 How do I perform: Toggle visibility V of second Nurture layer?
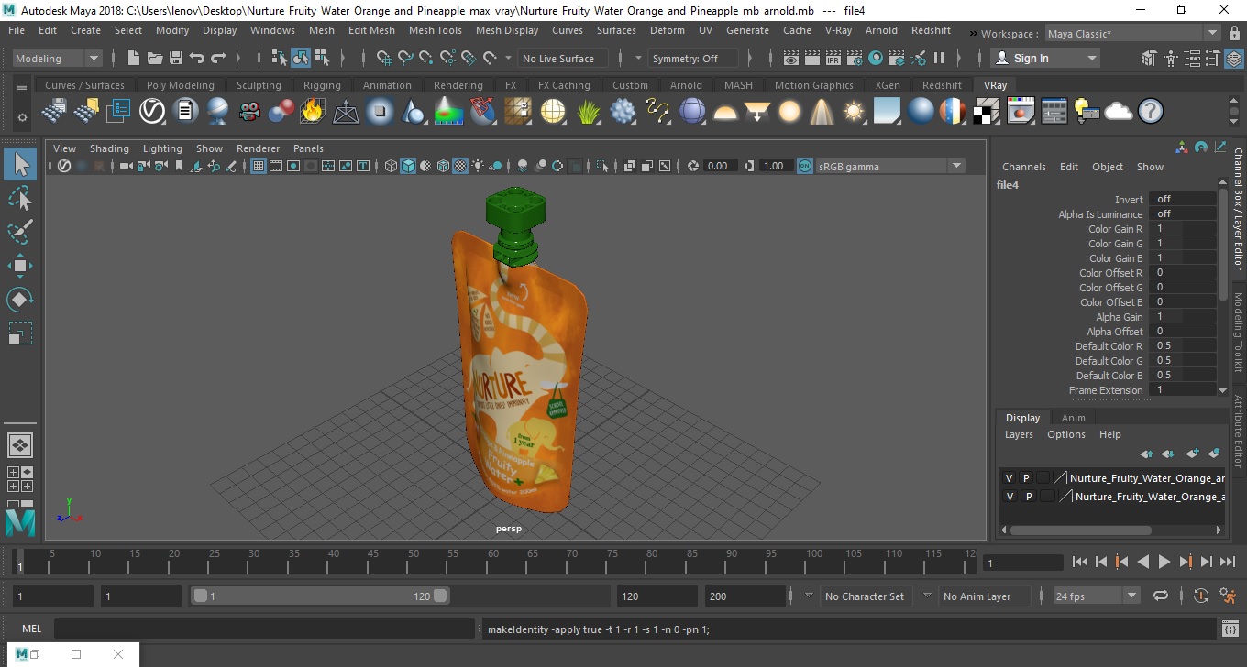(1010, 497)
